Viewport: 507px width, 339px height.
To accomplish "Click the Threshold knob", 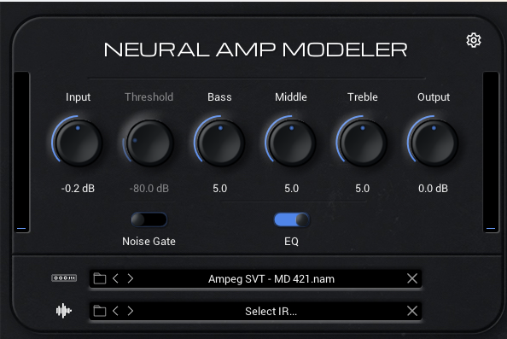I will coord(149,143).
